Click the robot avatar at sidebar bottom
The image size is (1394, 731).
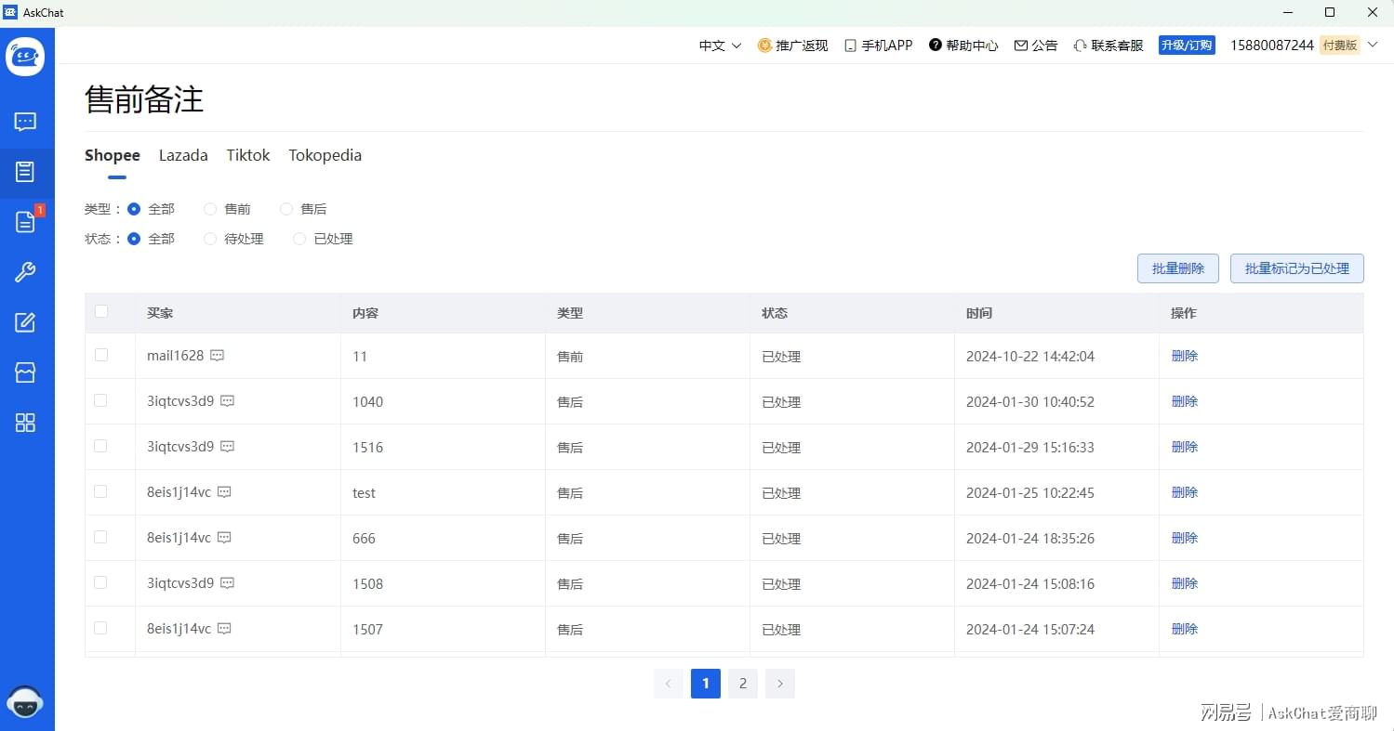(25, 703)
